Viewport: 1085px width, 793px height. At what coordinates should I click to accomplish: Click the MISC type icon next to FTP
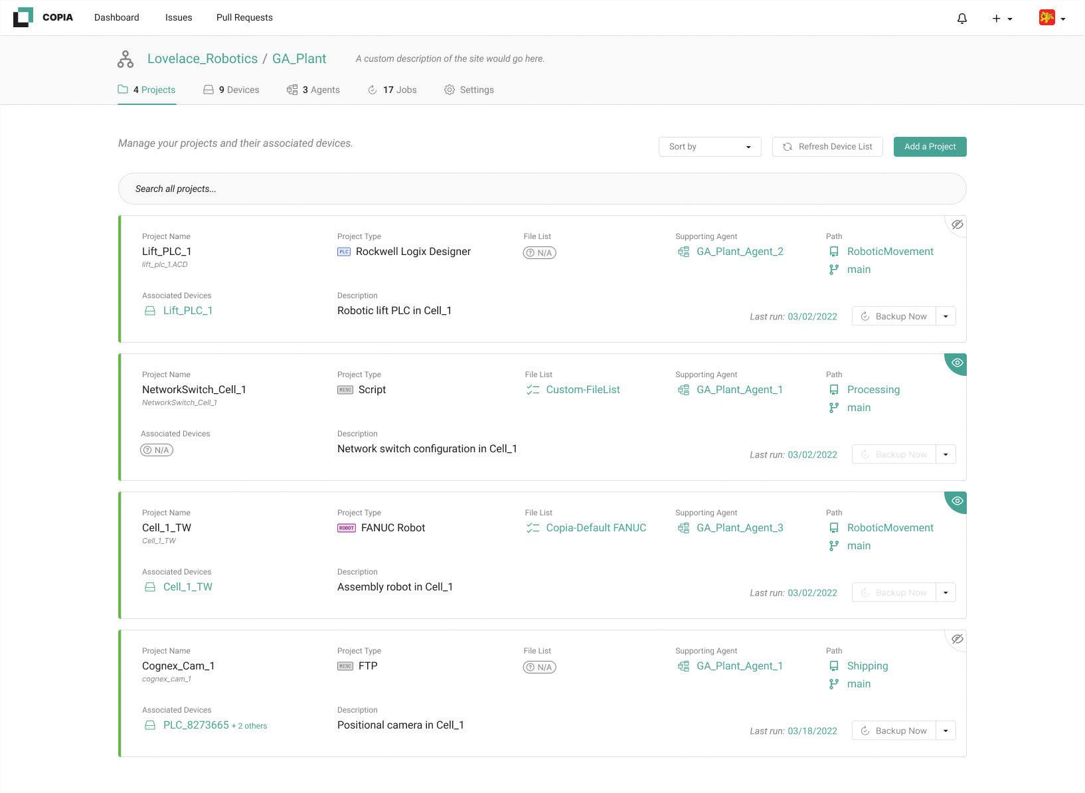click(345, 666)
